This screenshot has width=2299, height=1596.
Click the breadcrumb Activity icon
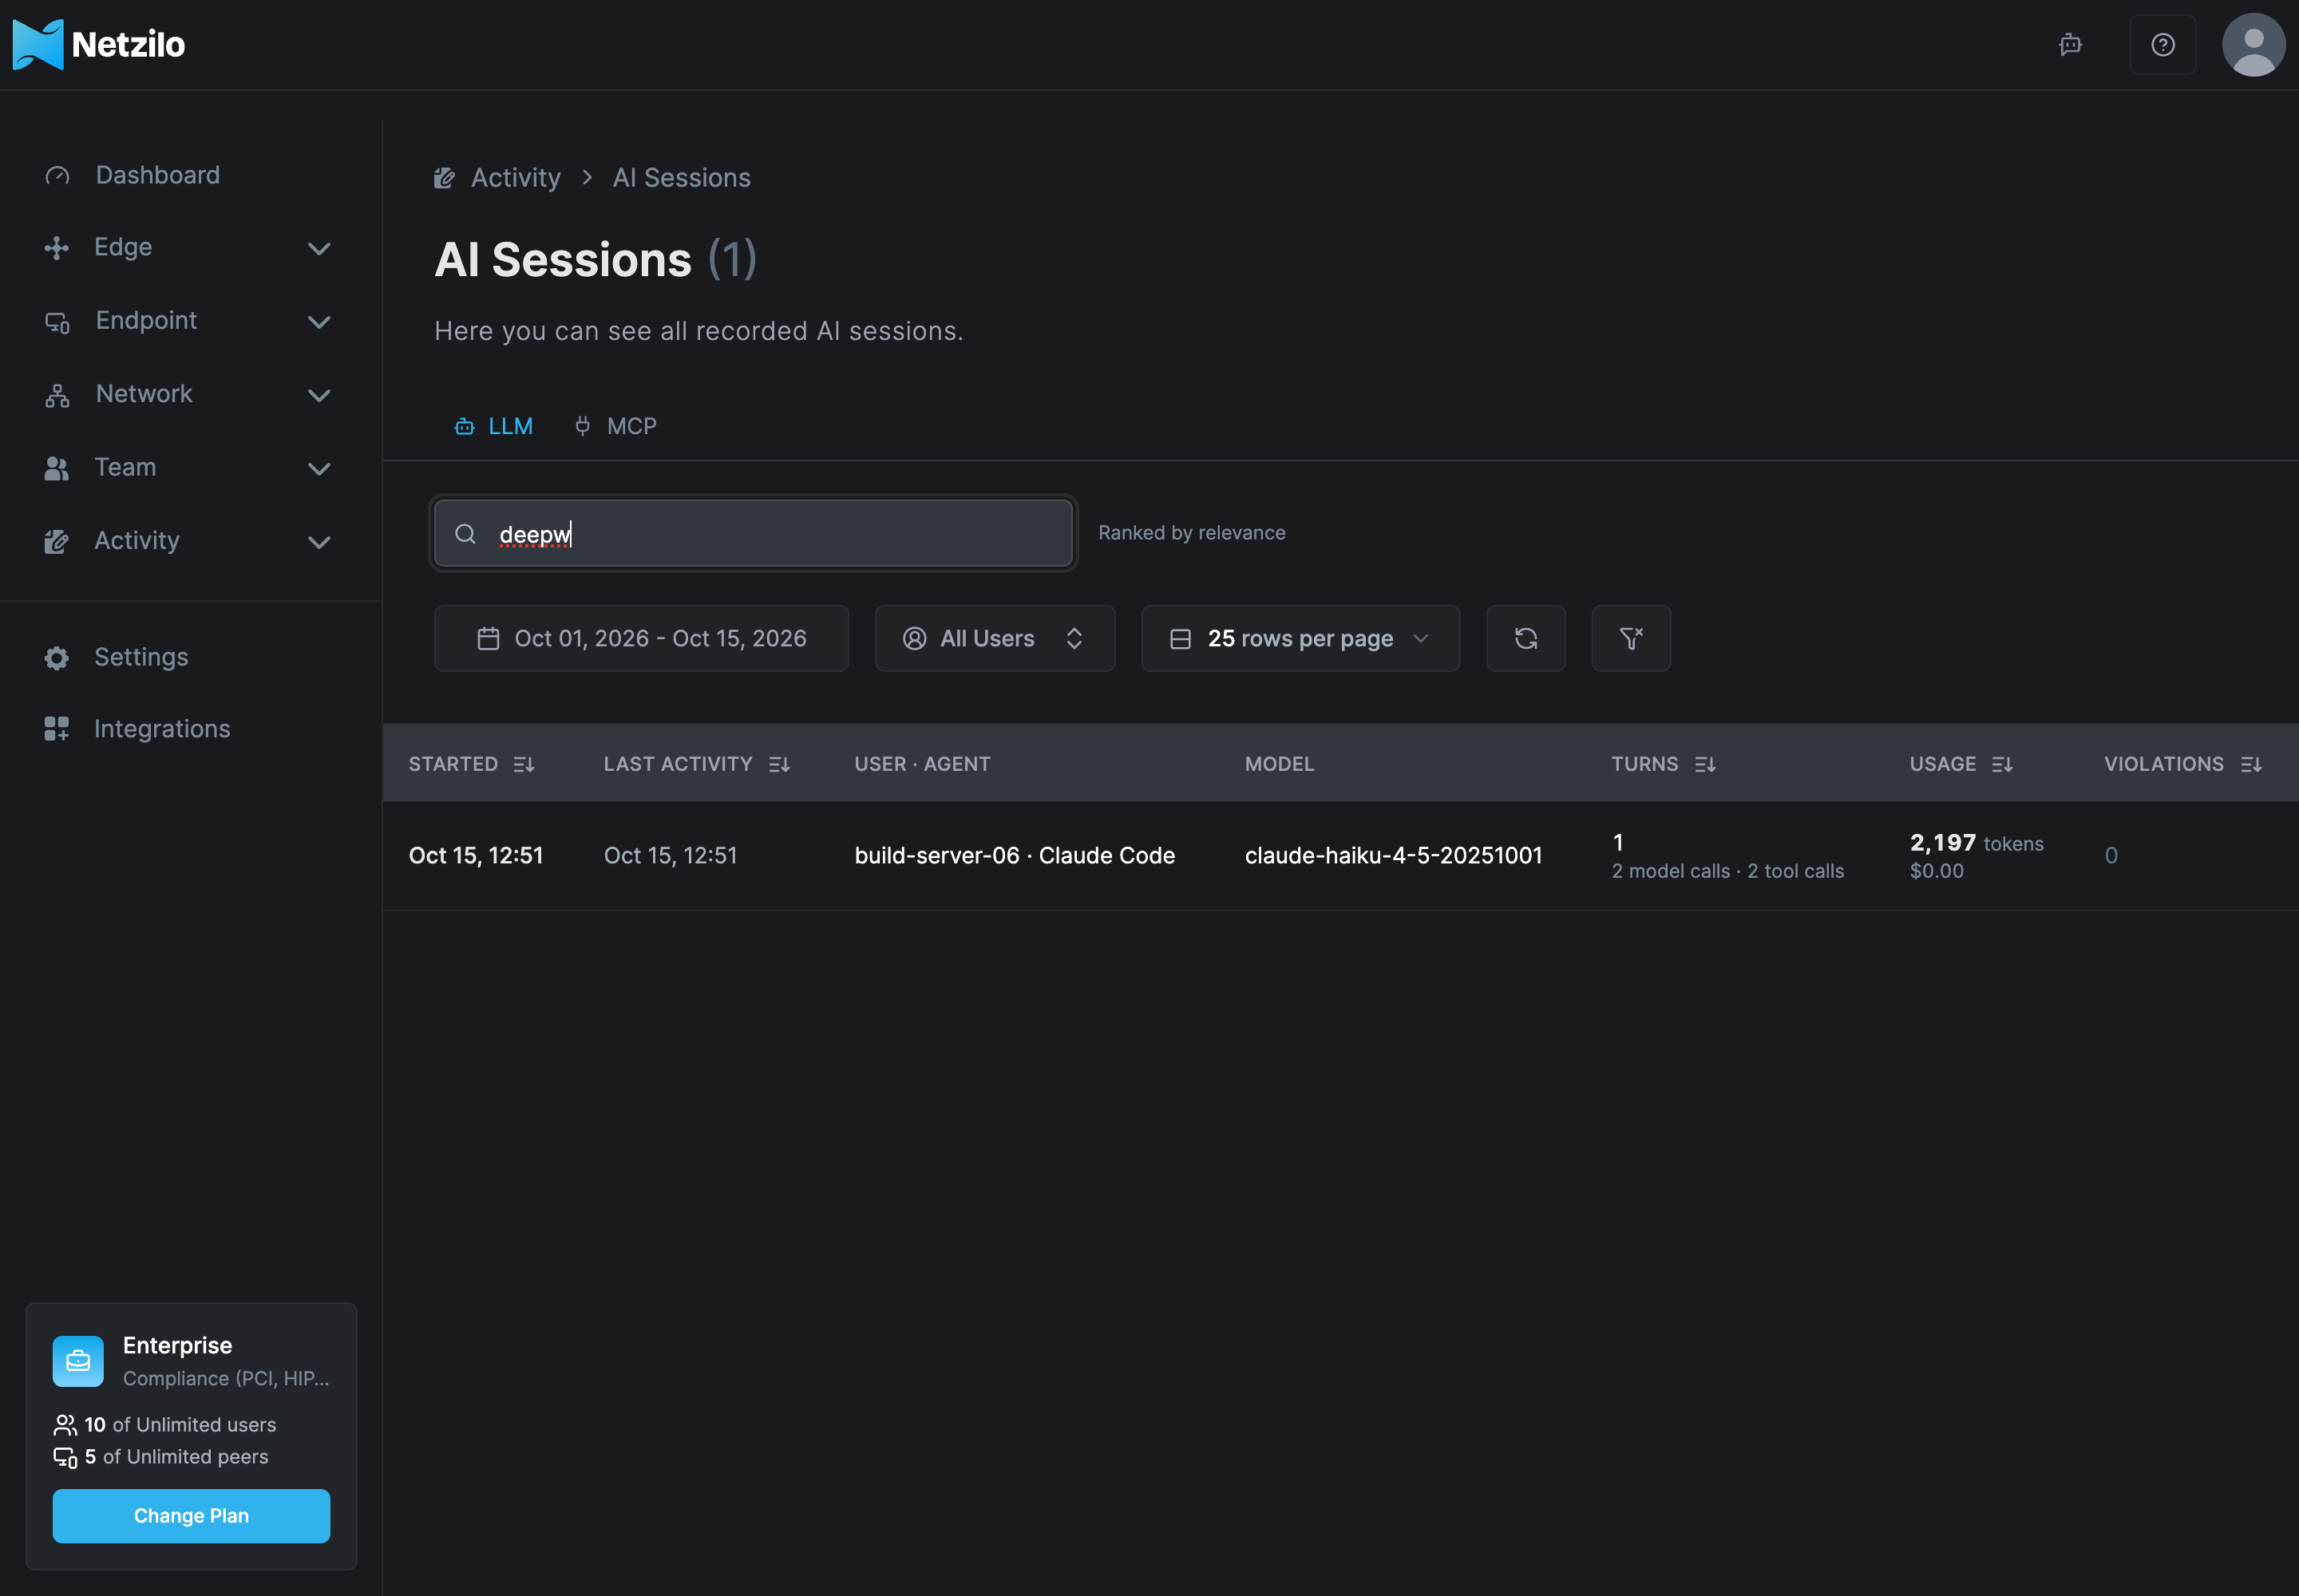pyautogui.click(x=444, y=178)
